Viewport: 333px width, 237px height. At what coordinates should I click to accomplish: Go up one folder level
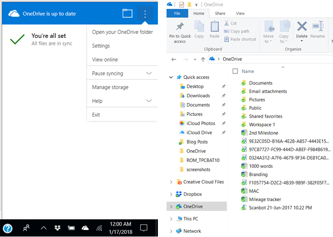click(203, 59)
